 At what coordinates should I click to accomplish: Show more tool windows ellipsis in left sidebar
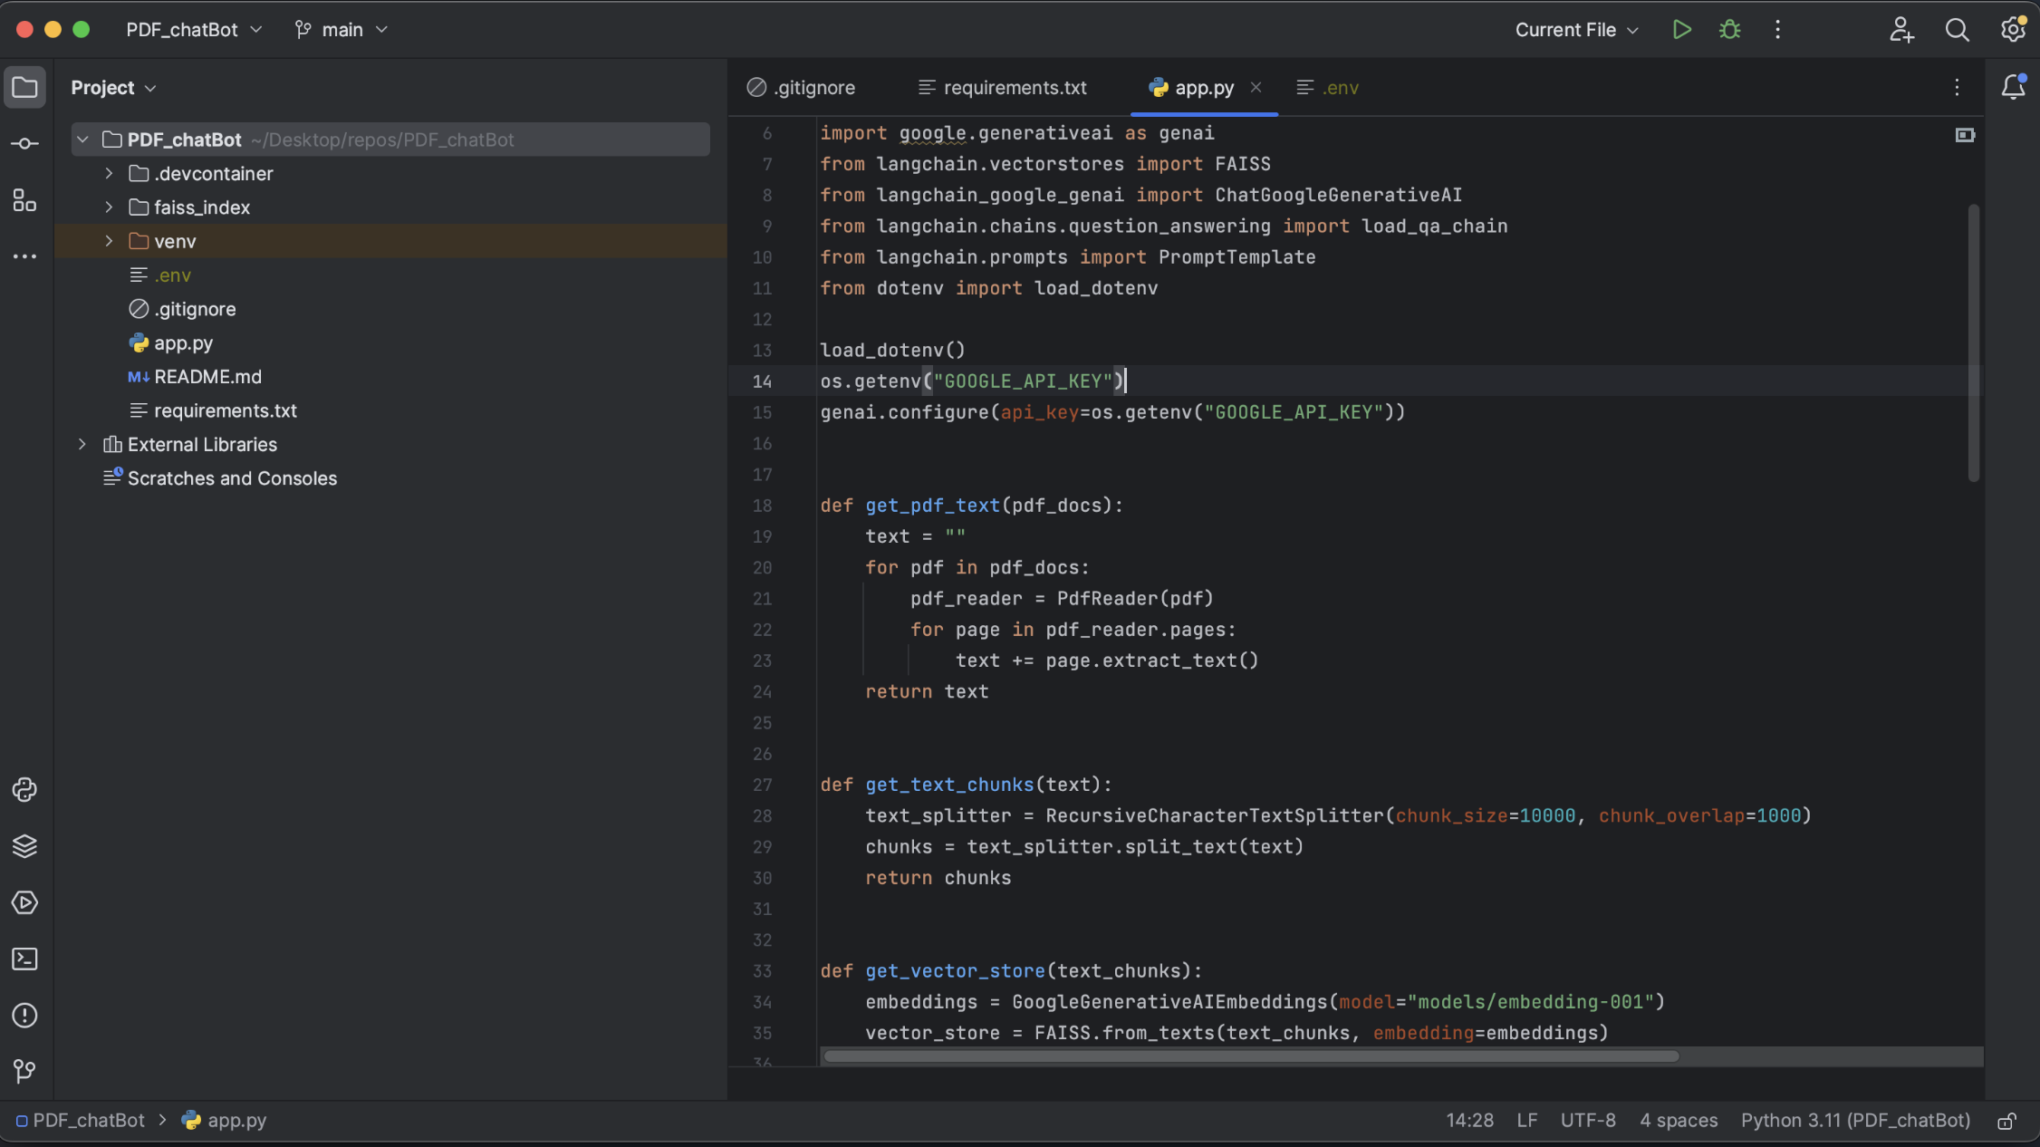coord(24,256)
